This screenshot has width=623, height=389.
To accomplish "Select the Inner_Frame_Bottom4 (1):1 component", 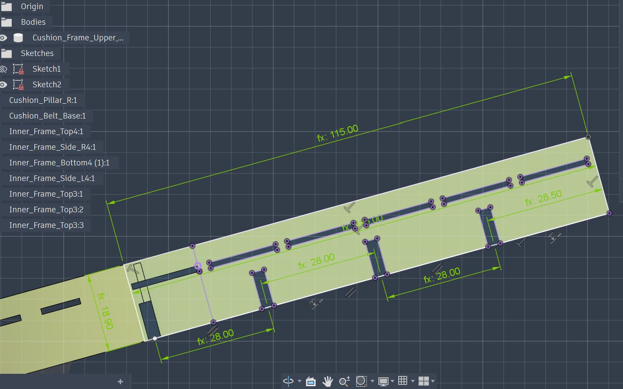I will point(59,163).
